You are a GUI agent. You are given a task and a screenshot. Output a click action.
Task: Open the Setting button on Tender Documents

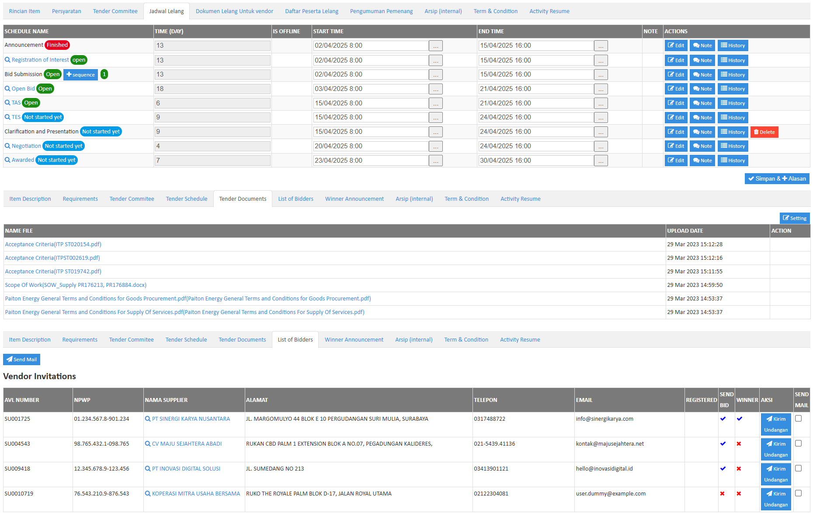point(794,218)
